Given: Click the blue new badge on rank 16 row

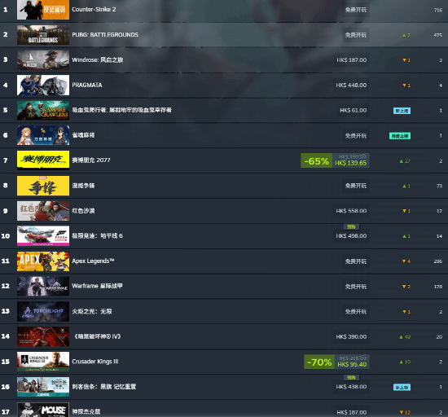Looking at the screenshot, I should 402,388.
